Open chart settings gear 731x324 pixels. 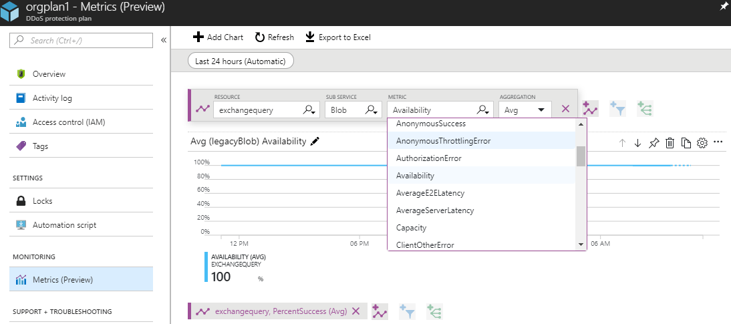[x=702, y=143]
